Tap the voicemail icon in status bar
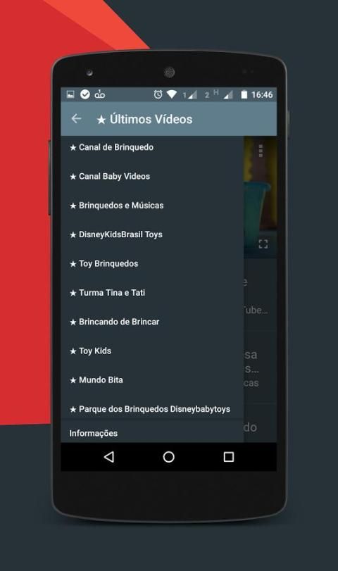Image resolution: width=338 pixels, height=571 pixels. click(x=100, y=94)
